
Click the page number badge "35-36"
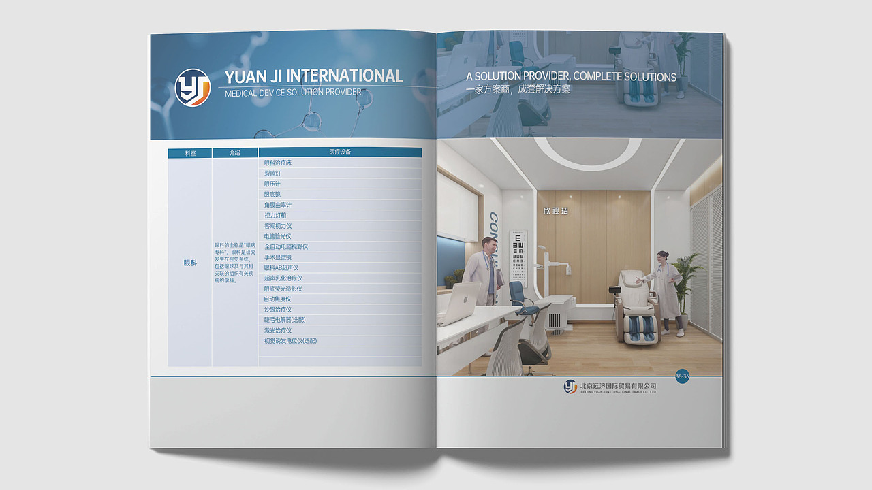coord(682,376)
